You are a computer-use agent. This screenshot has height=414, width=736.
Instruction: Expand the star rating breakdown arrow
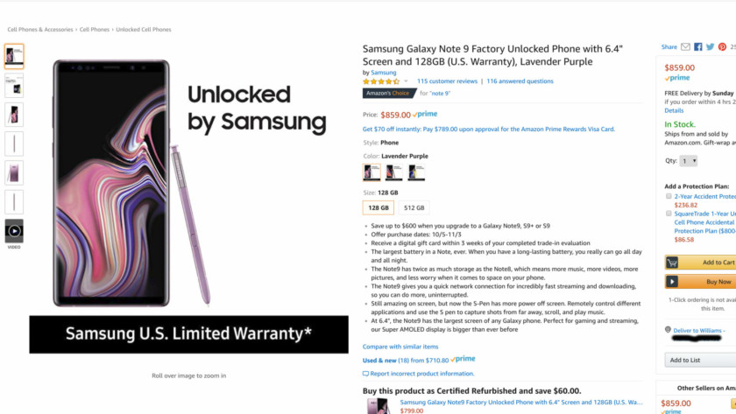407,81
